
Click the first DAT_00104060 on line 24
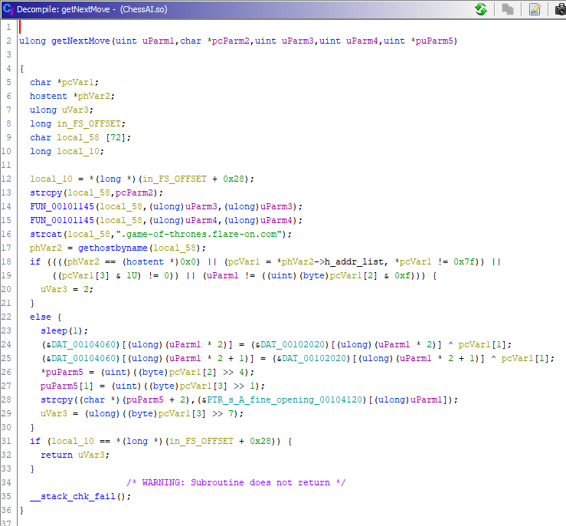coord(83,344)
